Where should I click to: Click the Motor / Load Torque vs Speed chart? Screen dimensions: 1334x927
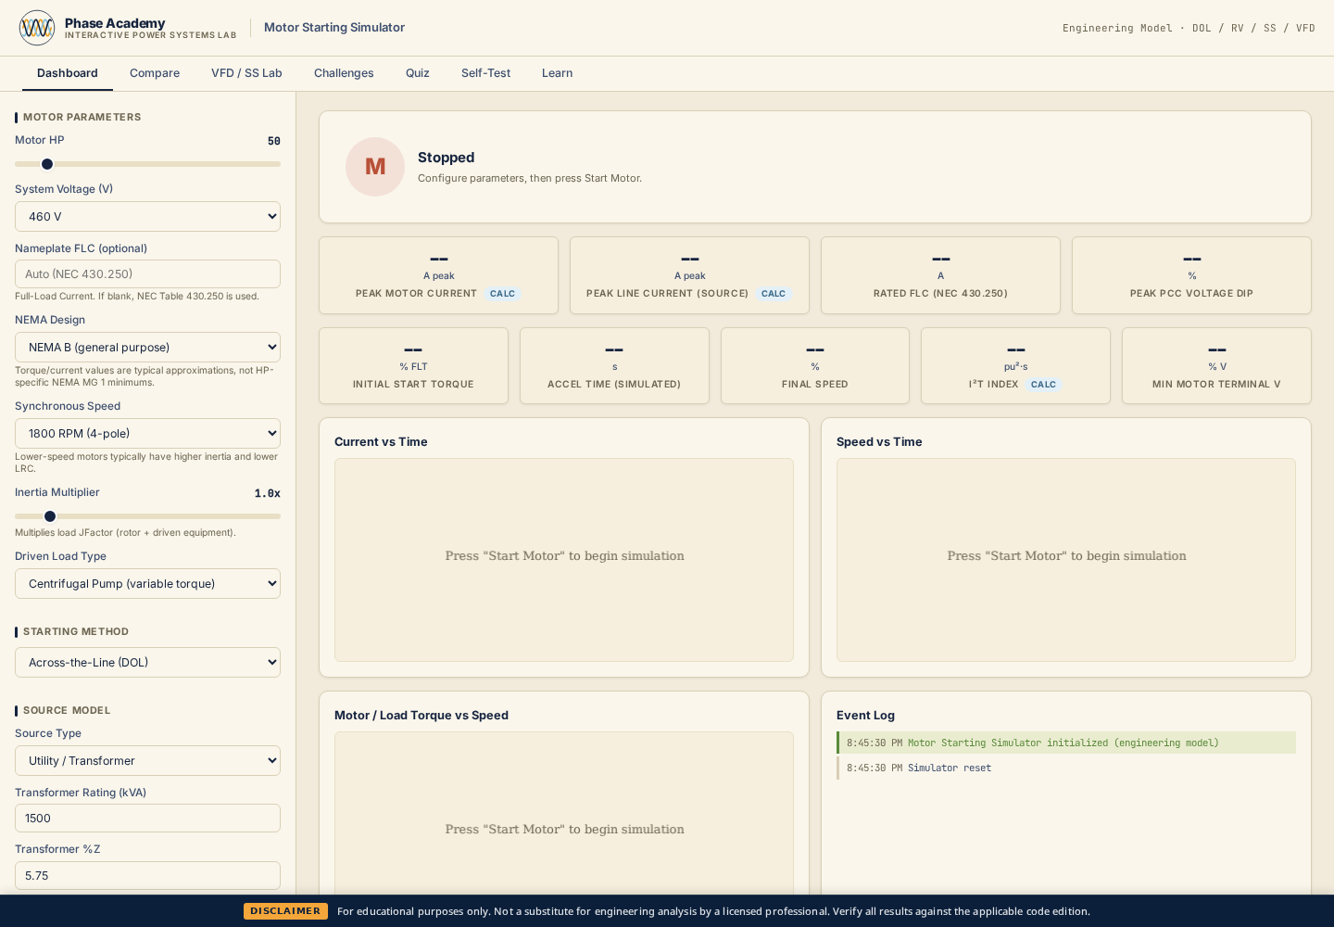(x=564, y=813)
